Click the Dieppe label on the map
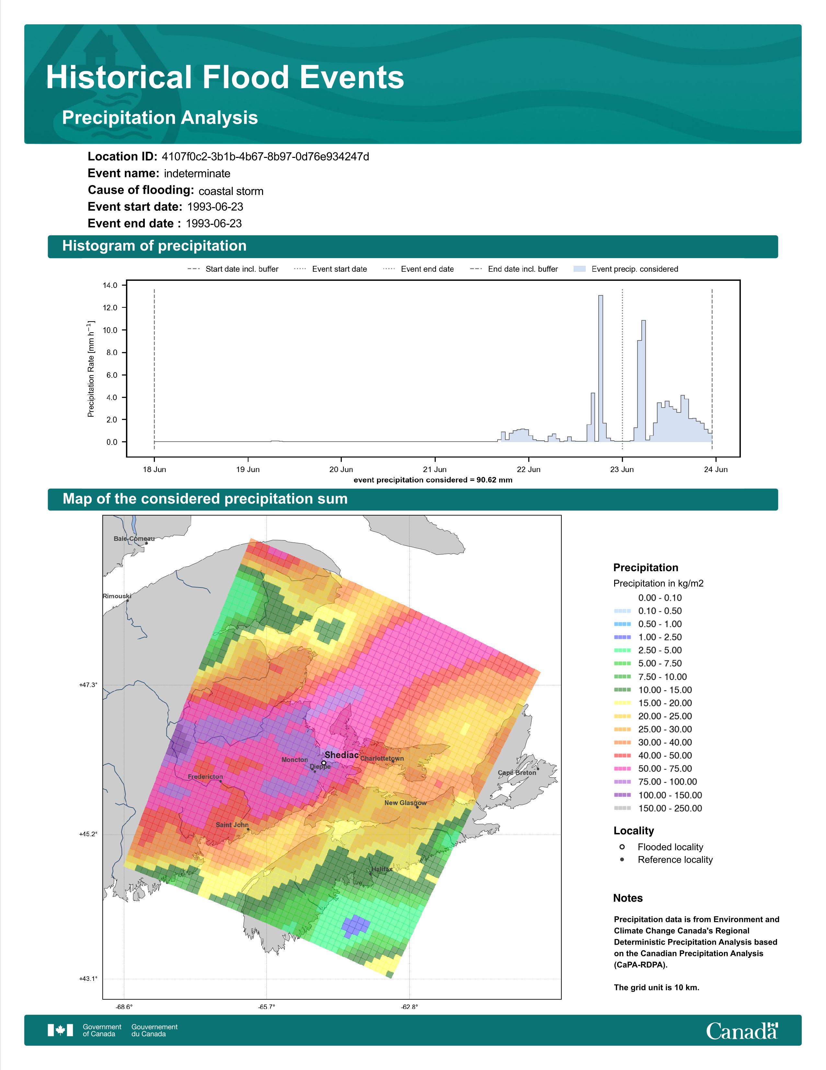The width and height of the screenshot is (826, 1070). tap(320, 767)
